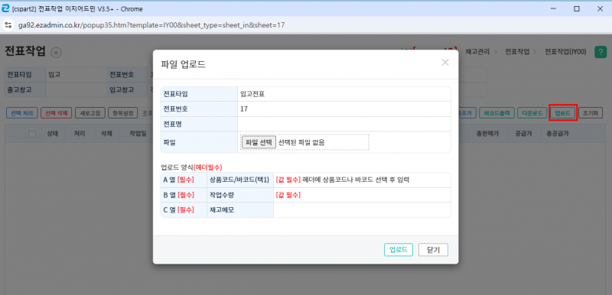Click the 새로고침 refresh button
Screen dimensions: 612x295
tap(90, 113)
